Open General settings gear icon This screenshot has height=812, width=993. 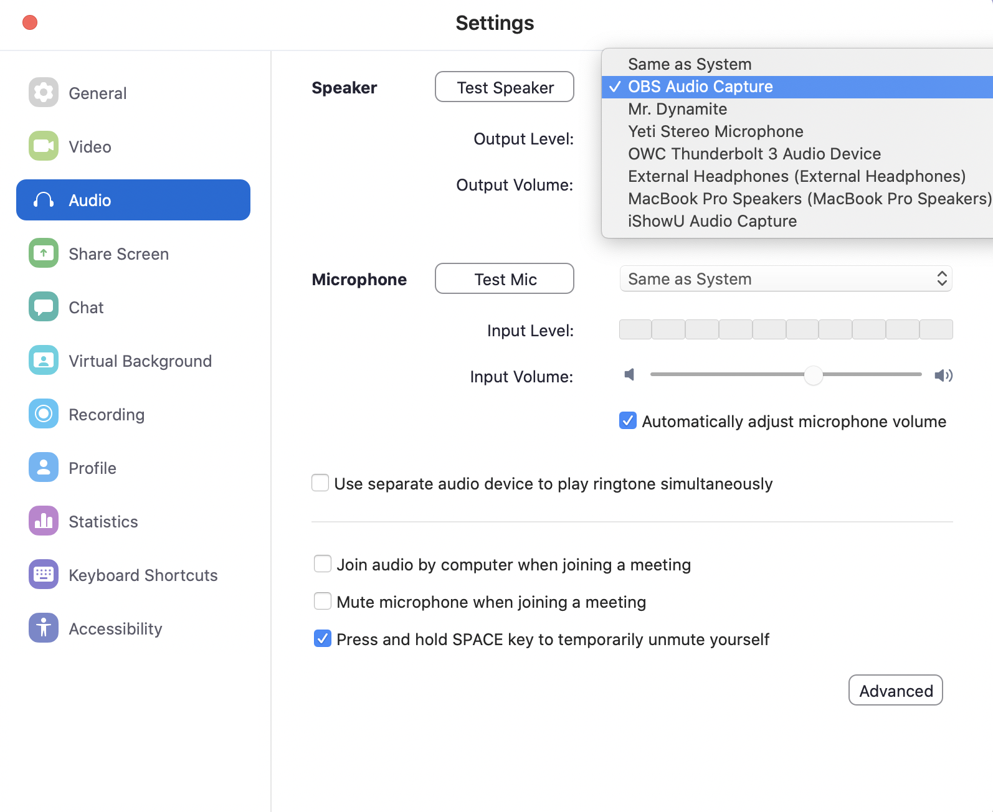(44, 93)
